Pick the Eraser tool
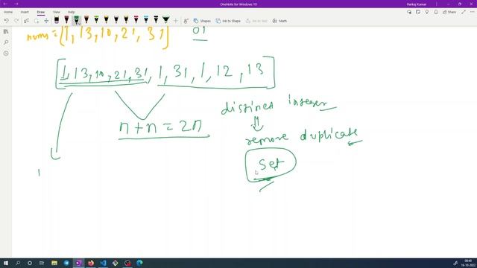Viewport: 477px width, 268px height. coord(57,20)
